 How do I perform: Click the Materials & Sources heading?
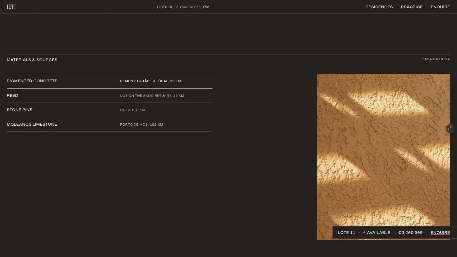[x=32, y=60]
